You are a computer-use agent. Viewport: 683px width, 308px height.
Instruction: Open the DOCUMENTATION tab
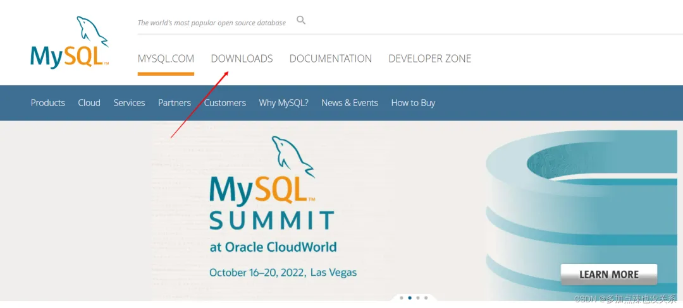point(331,59)
